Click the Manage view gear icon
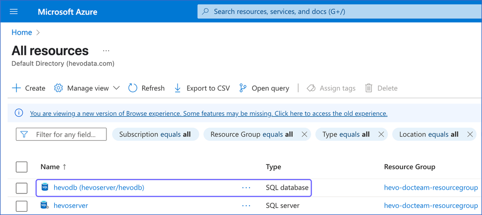 click(x=58, y=88)
